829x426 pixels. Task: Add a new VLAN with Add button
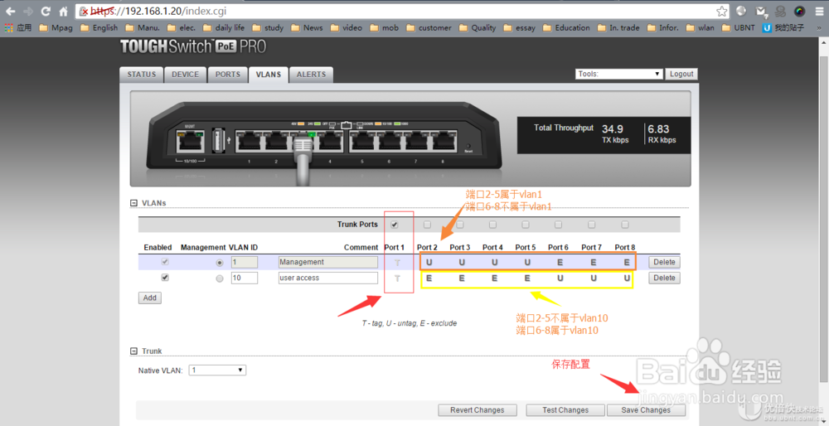click(149, 298)
